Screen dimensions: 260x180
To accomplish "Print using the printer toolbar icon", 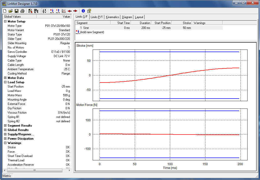I will [22, 11].
